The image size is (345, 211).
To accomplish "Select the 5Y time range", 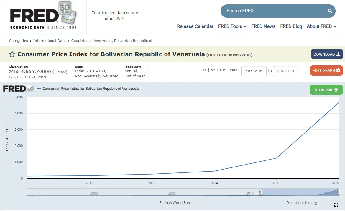I will point(213,70).
